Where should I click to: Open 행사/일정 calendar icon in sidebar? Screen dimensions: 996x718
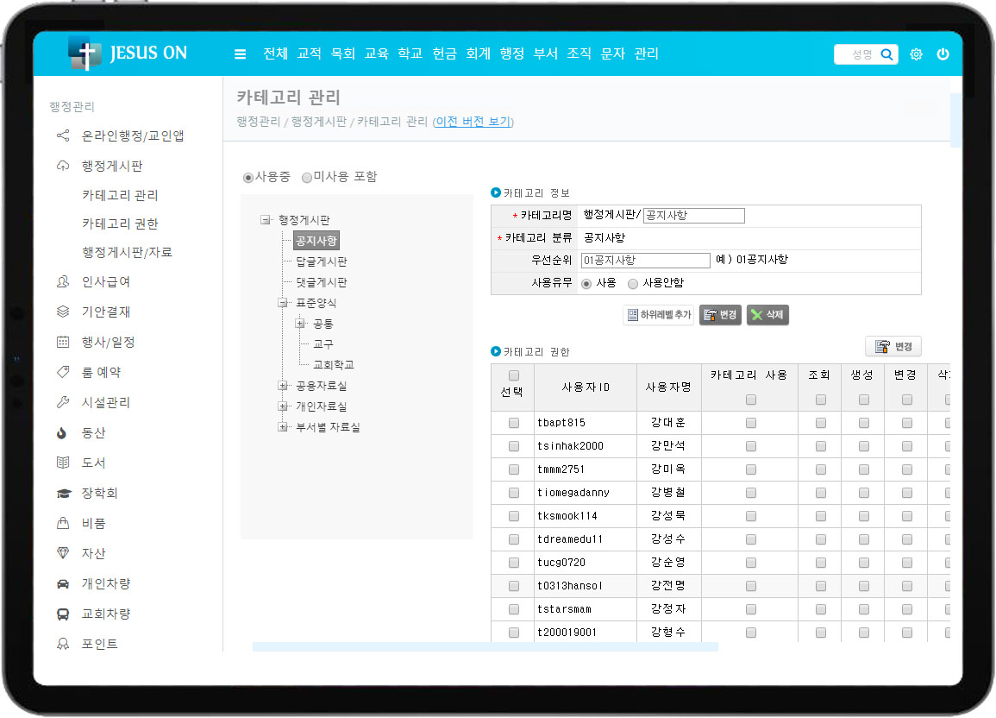[62, 342]
